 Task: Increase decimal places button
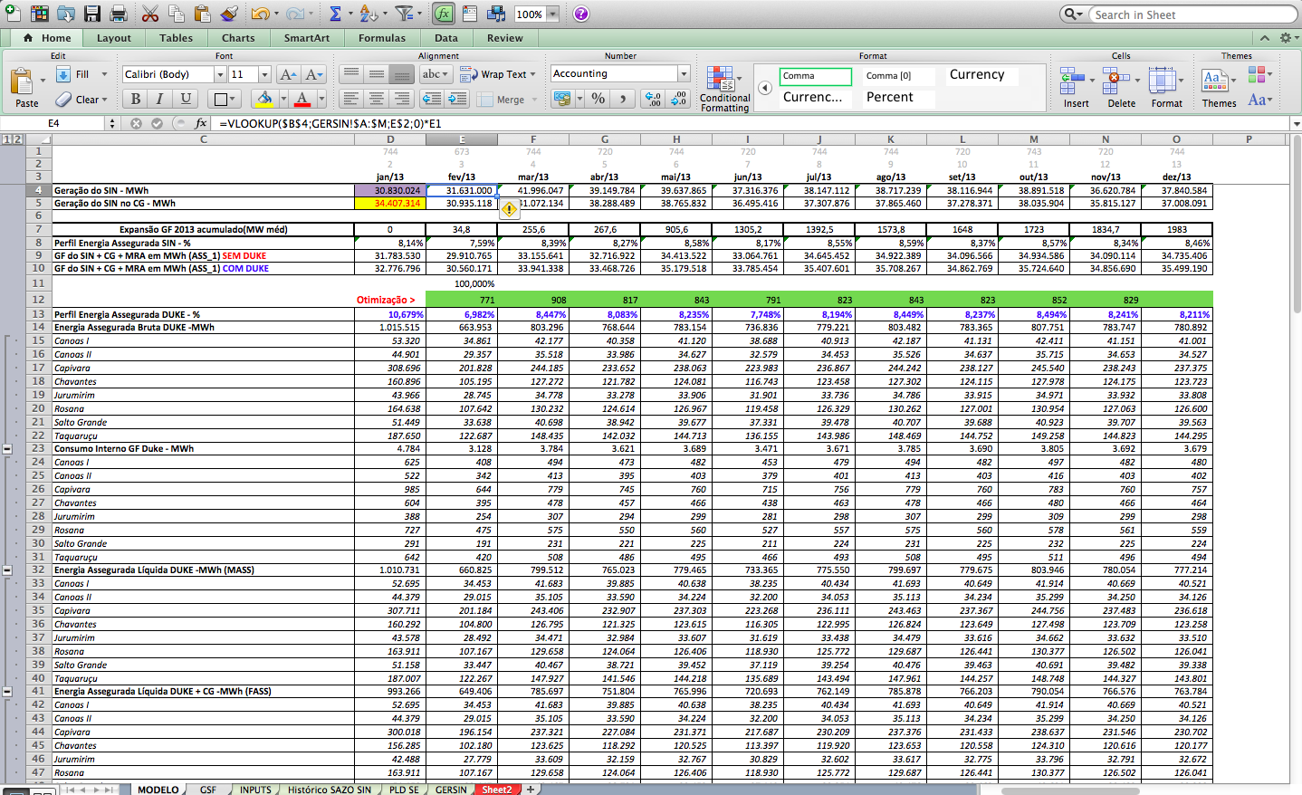653,99
